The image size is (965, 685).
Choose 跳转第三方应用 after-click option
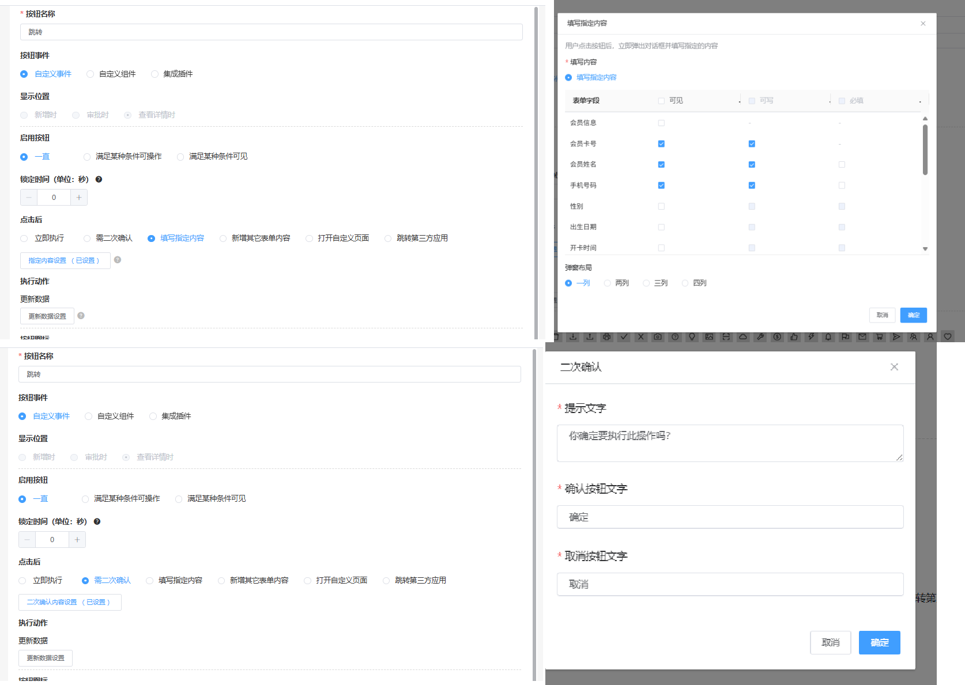click(387, 238)
